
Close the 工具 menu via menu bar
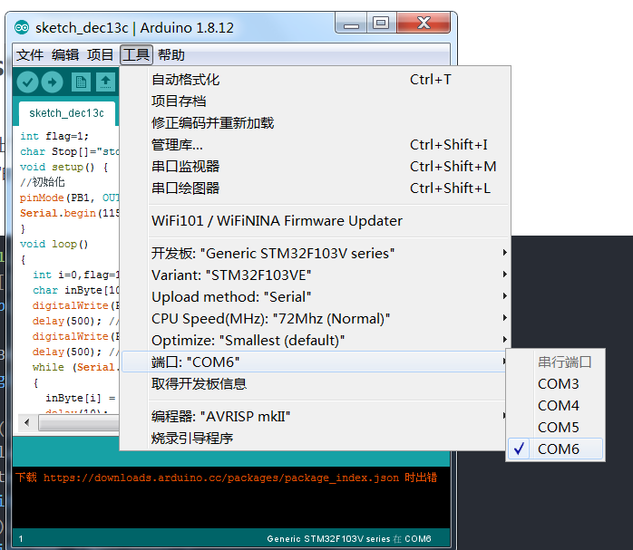pos(136,55)
